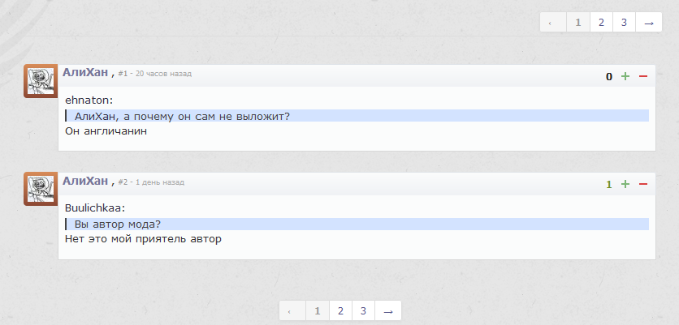Downvote comment #2 with the red minus
The width and height of the screenshot is (679, 325).
tap(643, 184)
